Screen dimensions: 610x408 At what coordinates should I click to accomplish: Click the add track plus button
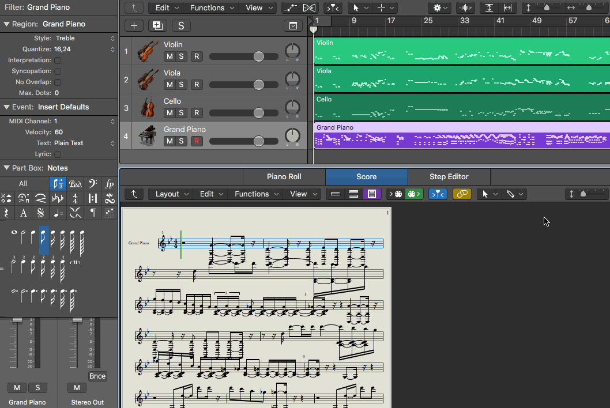pos(134,25)
